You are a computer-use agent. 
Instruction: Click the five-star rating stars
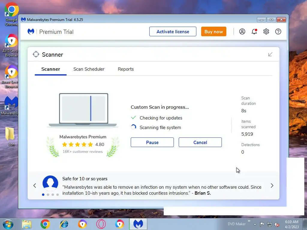click(x=77, y=145)
